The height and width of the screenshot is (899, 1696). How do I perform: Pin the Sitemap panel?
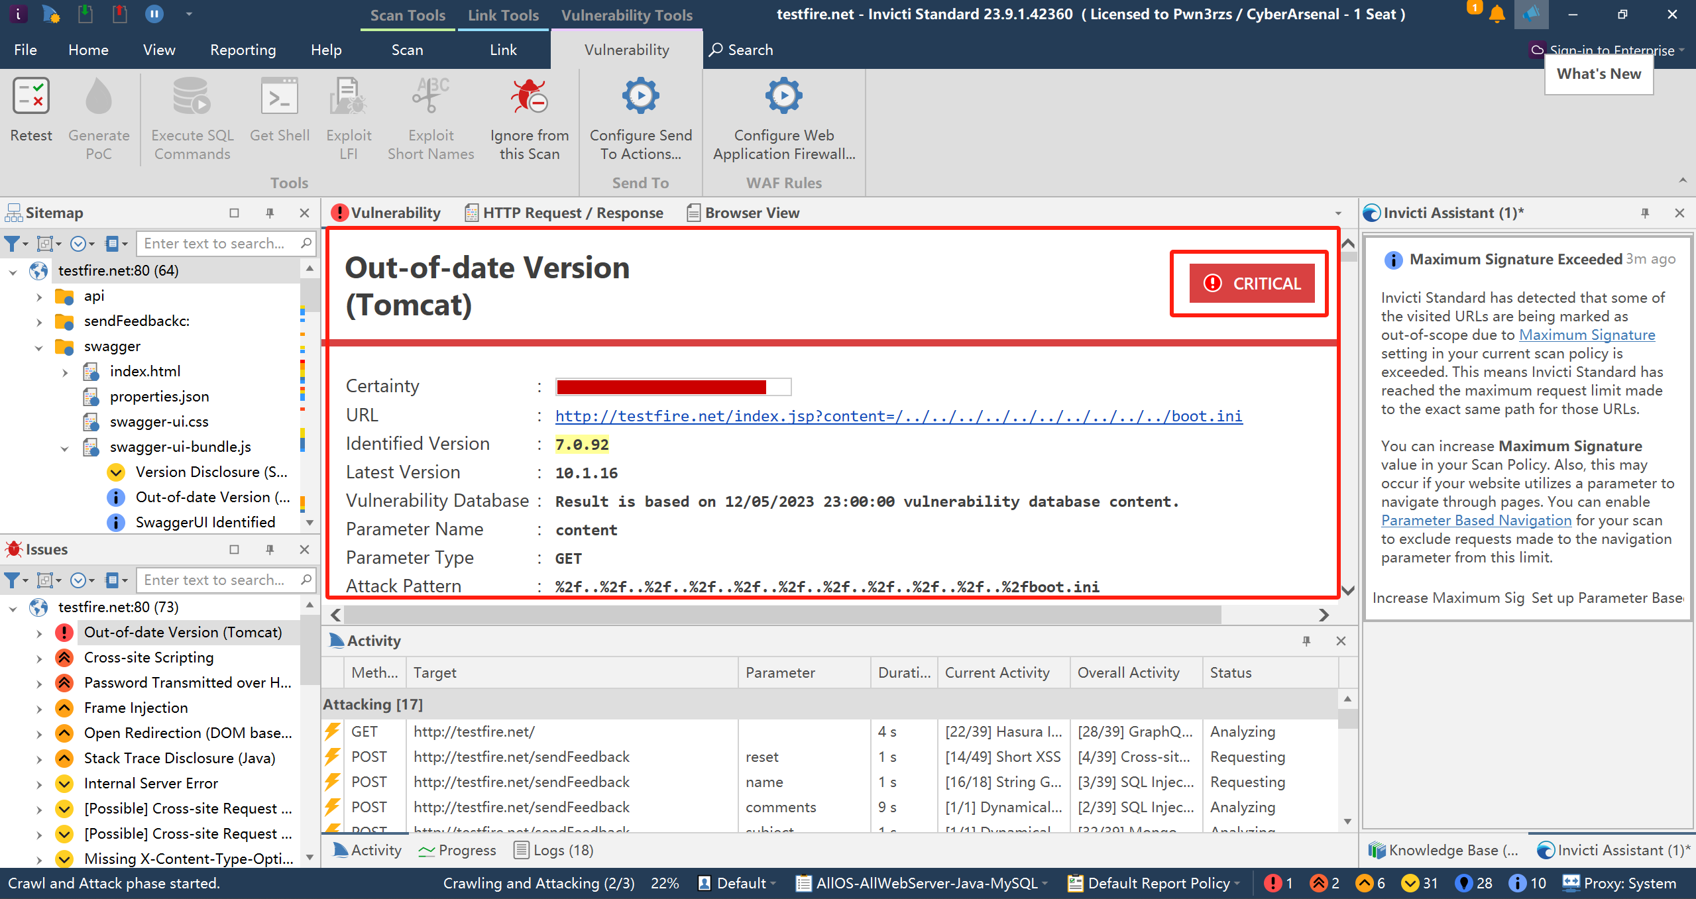(269, 213)
